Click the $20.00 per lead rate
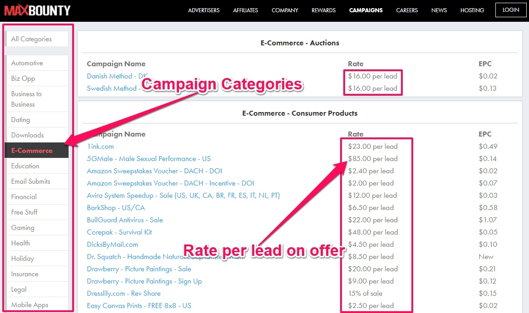 coord(373,269)
